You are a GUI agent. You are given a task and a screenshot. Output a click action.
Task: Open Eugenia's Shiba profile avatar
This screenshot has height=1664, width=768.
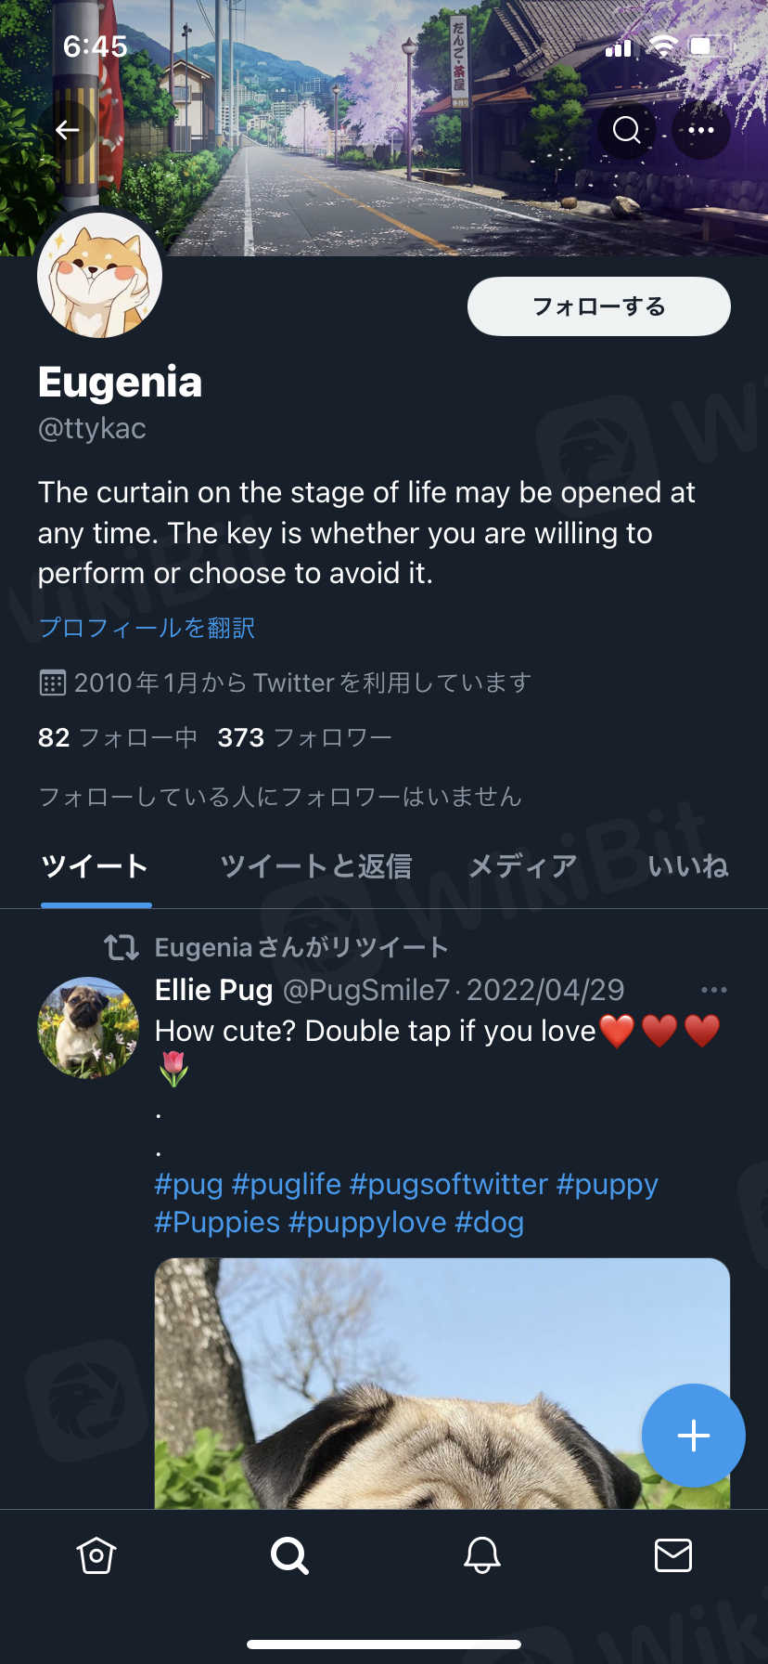100,276
